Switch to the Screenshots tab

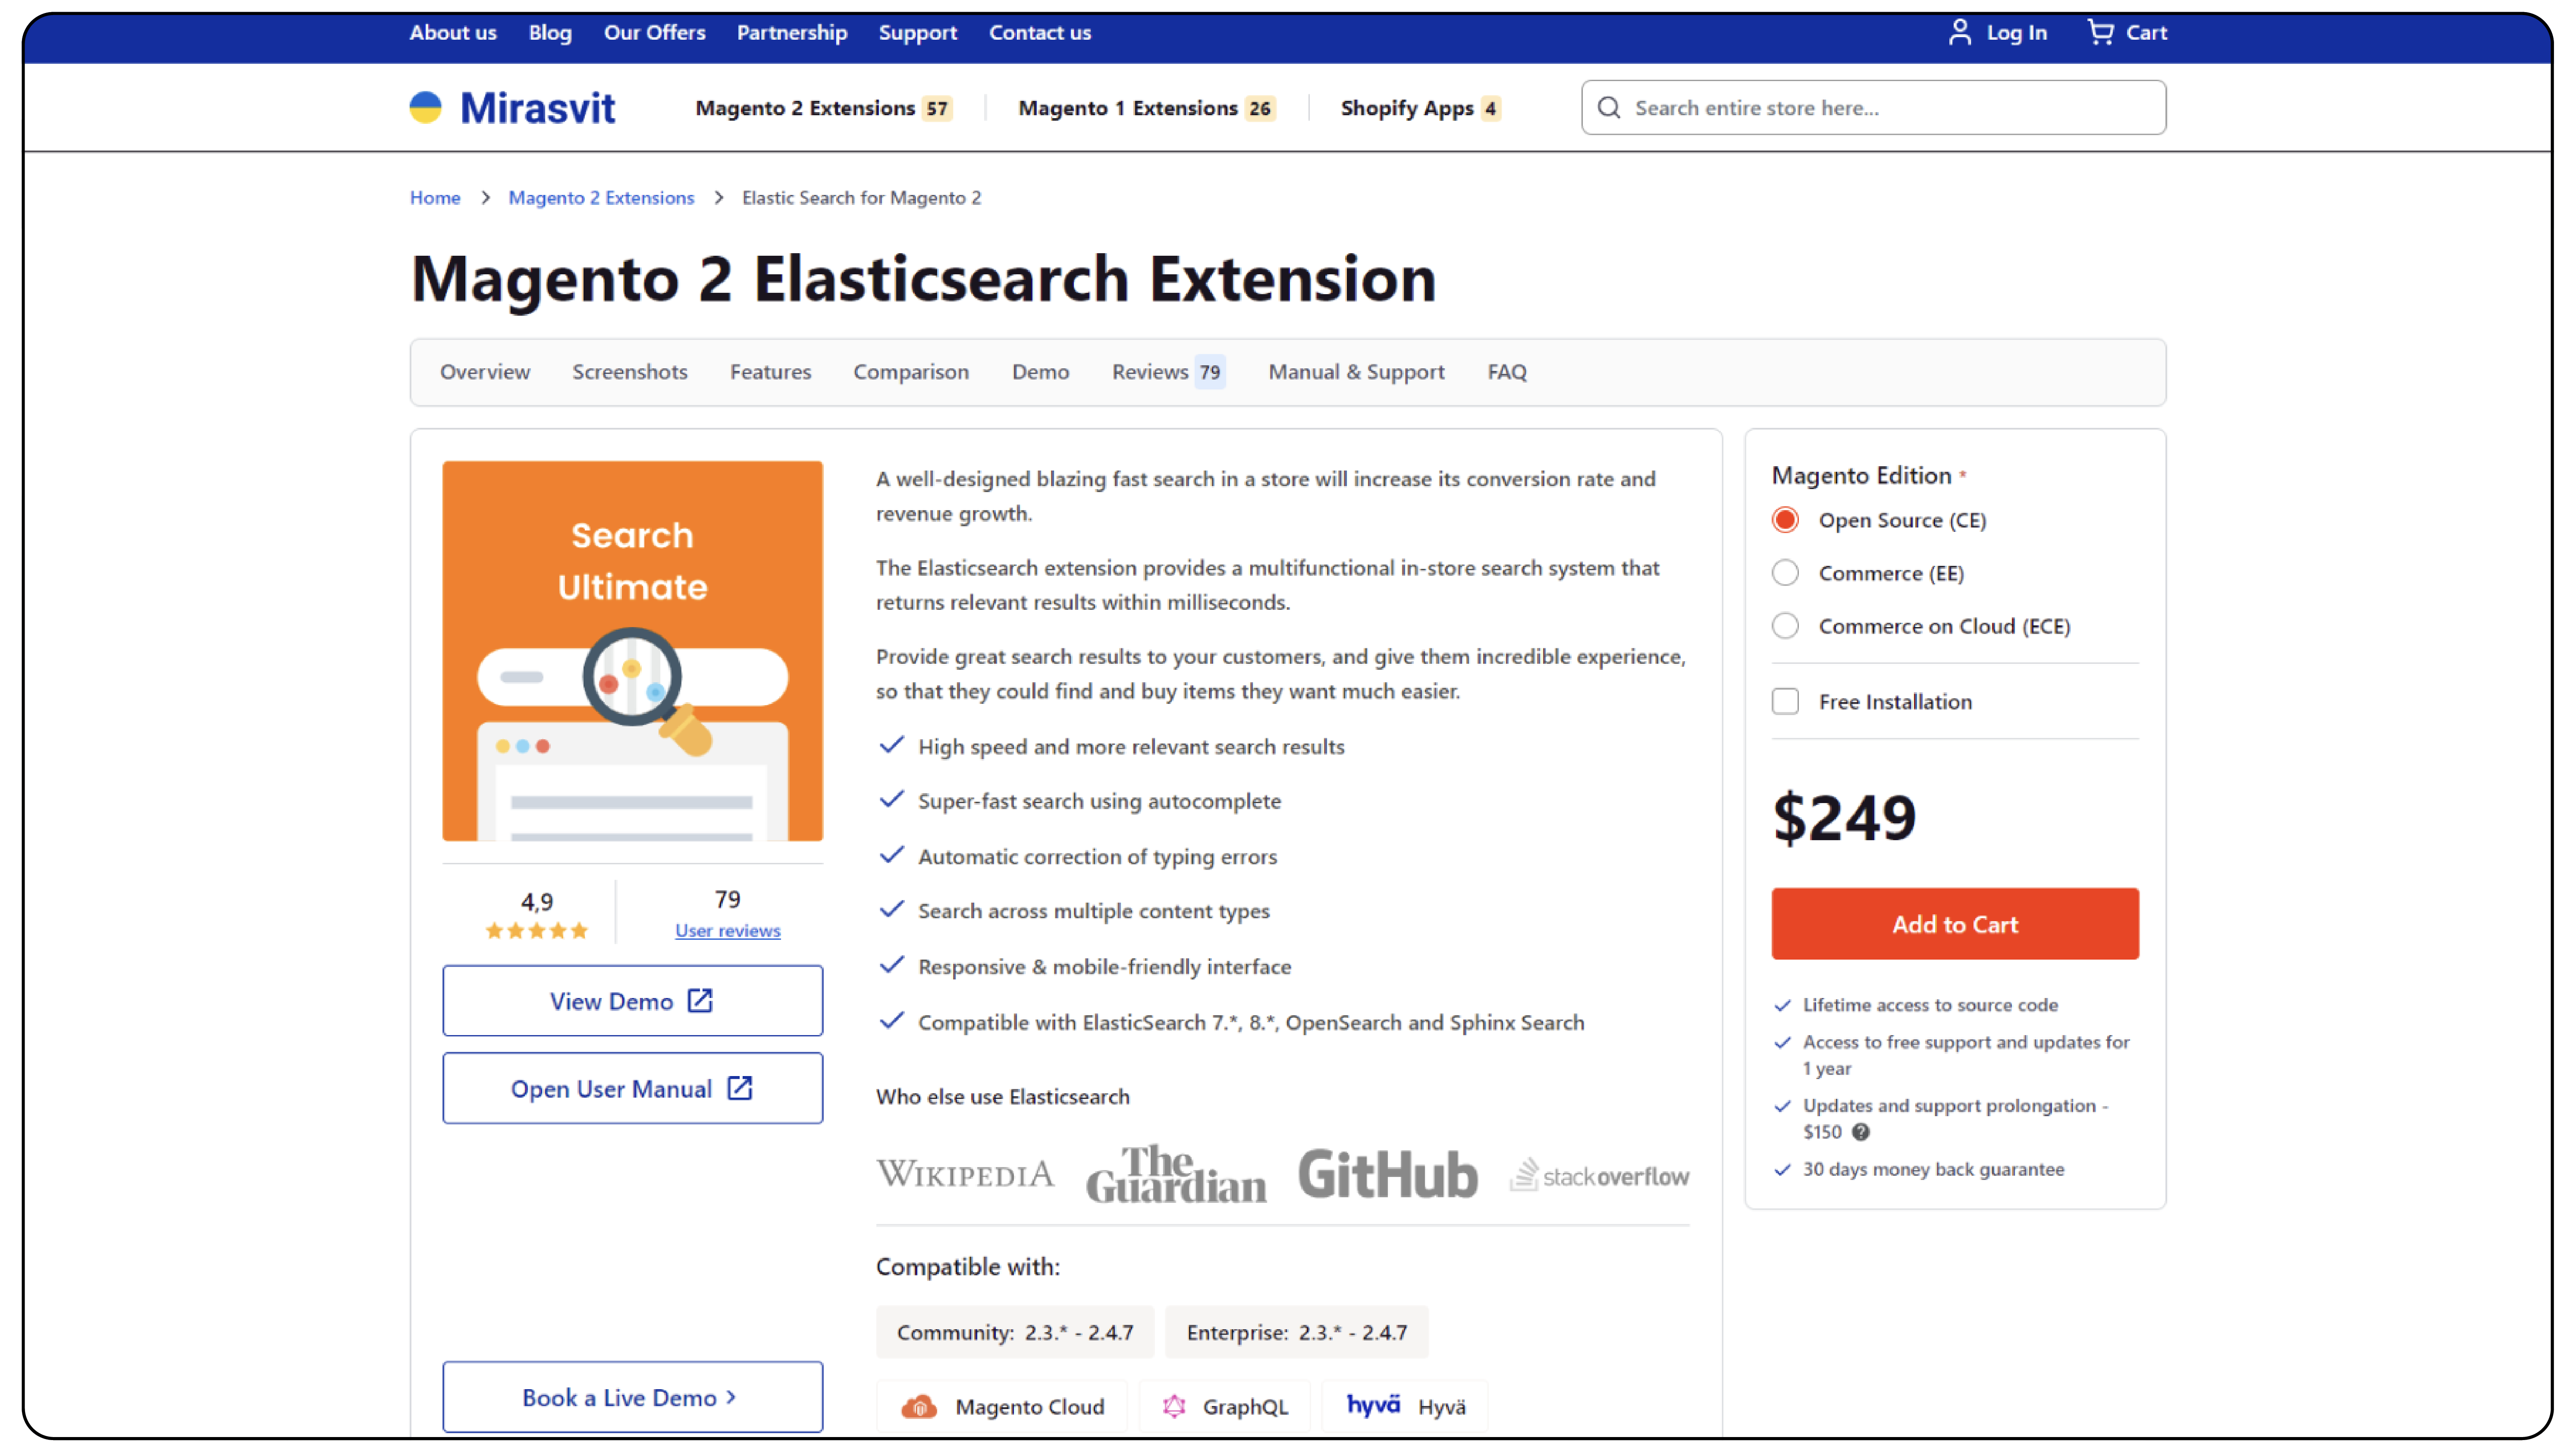[x=630, y=372]
